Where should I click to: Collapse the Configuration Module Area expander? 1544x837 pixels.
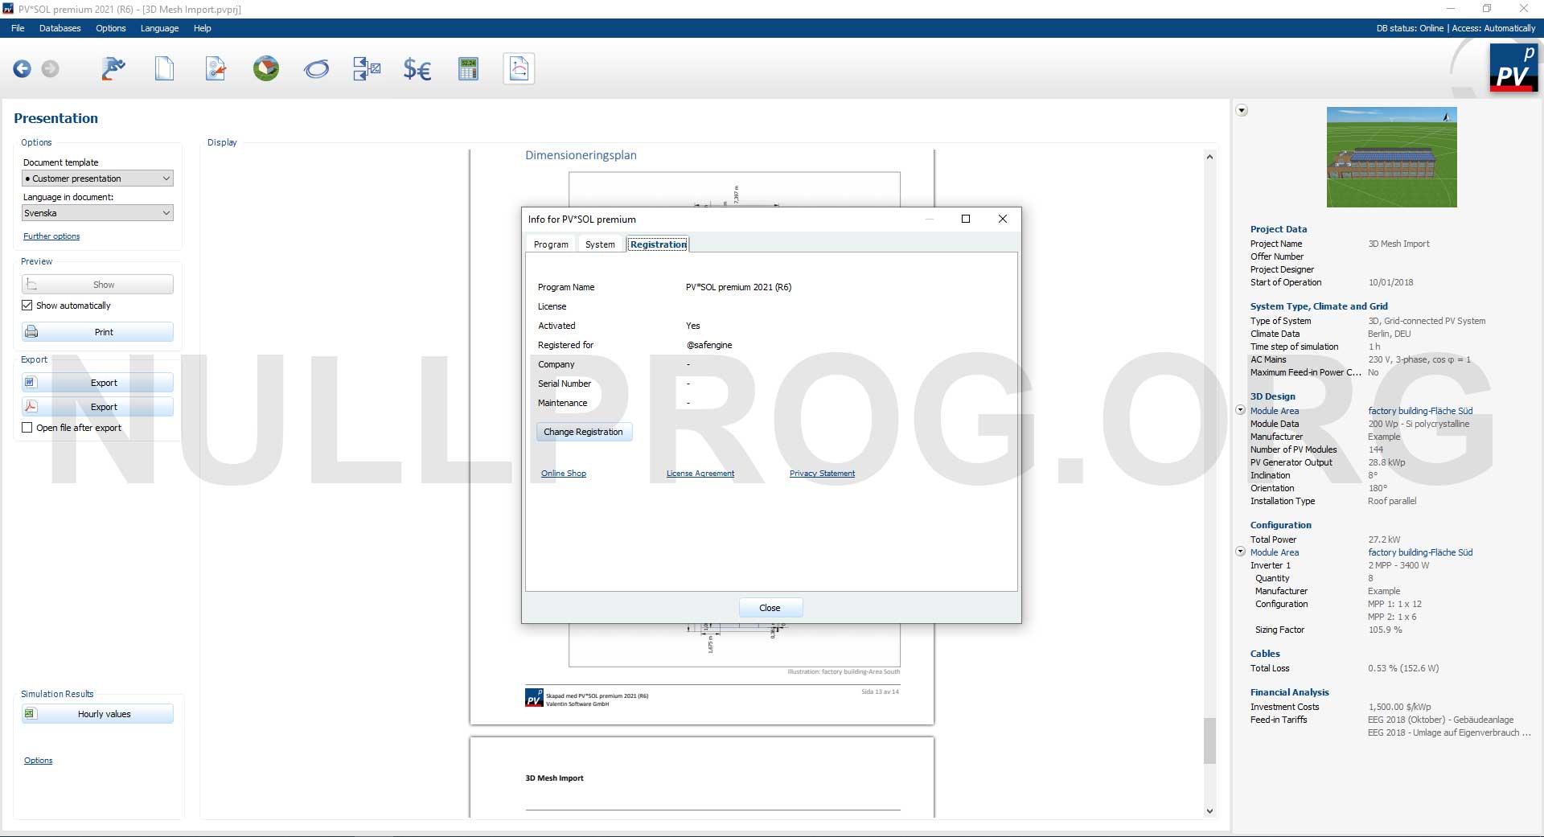coord(1240,552)
